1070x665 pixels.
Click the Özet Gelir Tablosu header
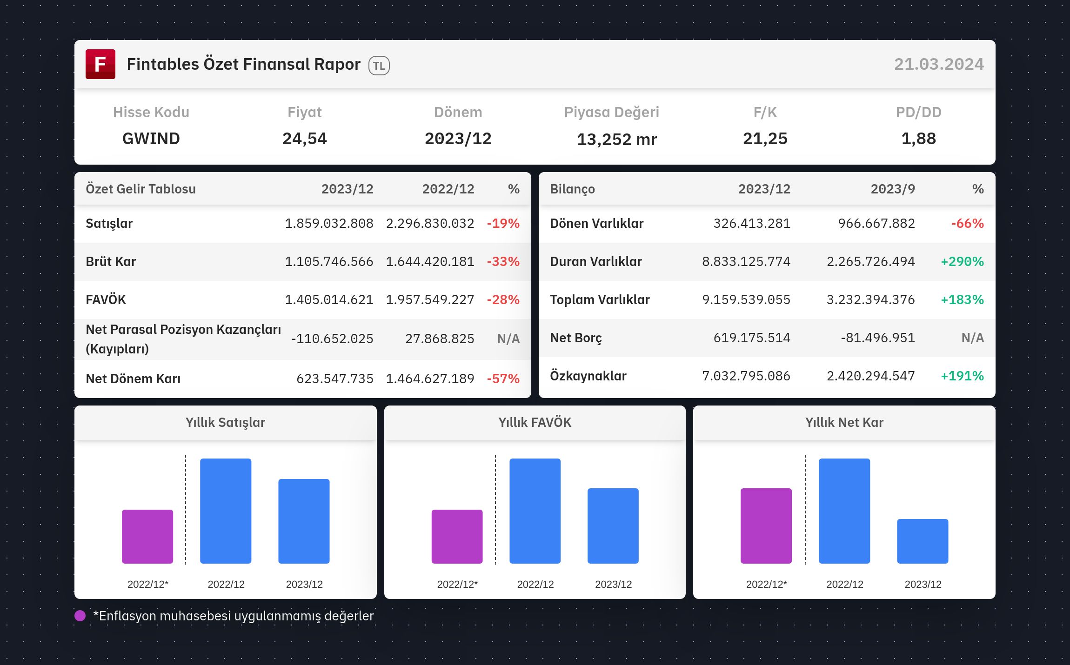140,189
